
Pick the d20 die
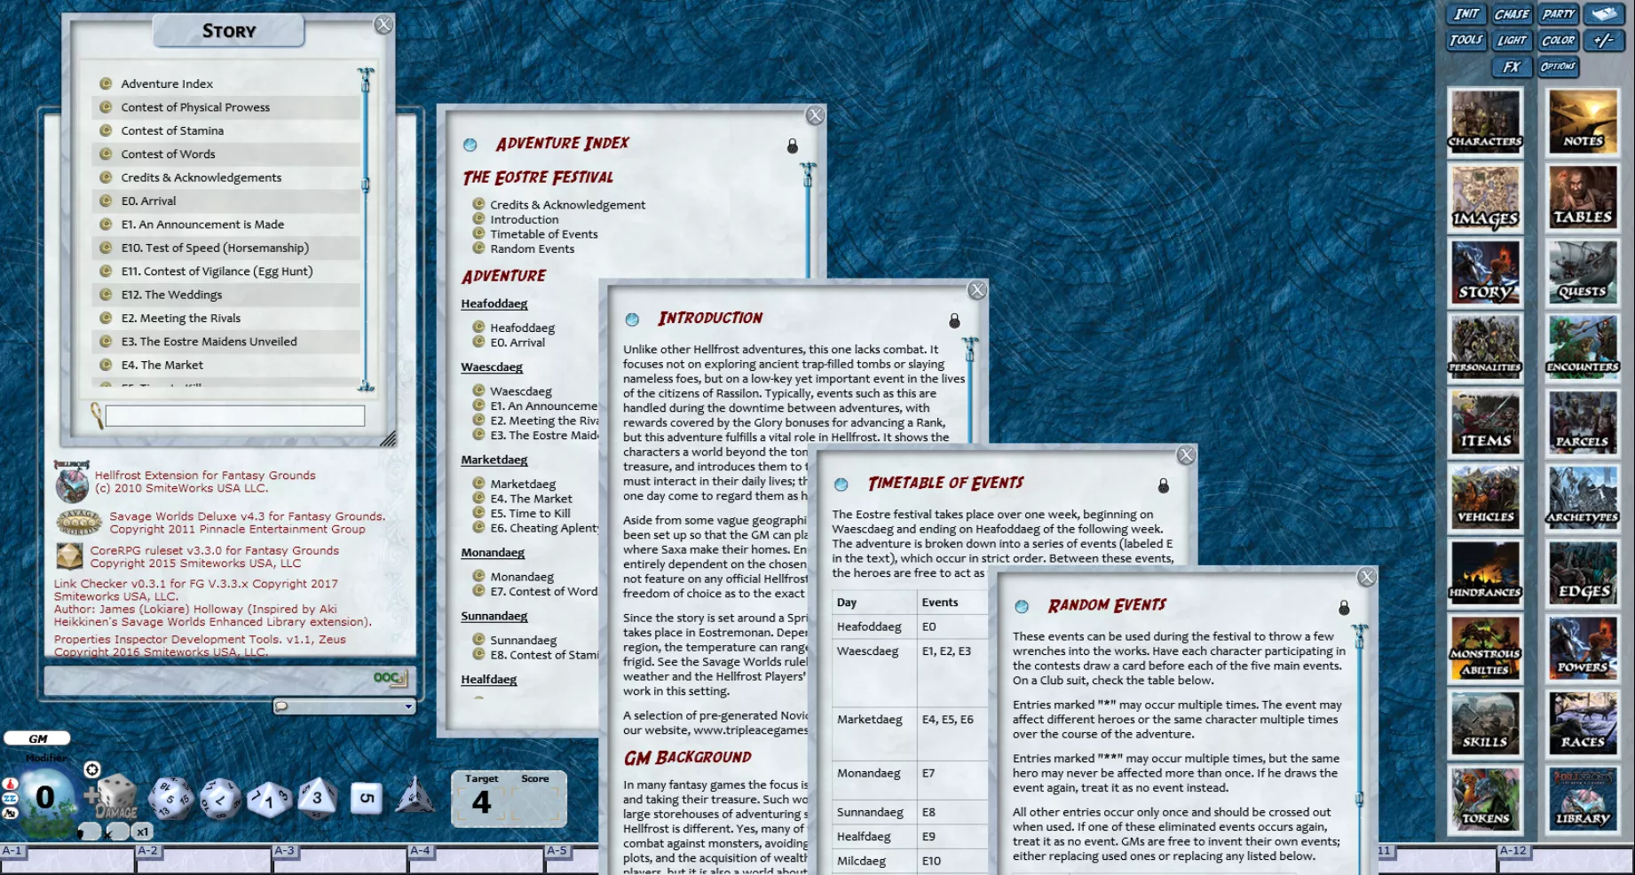pos(170,798)
